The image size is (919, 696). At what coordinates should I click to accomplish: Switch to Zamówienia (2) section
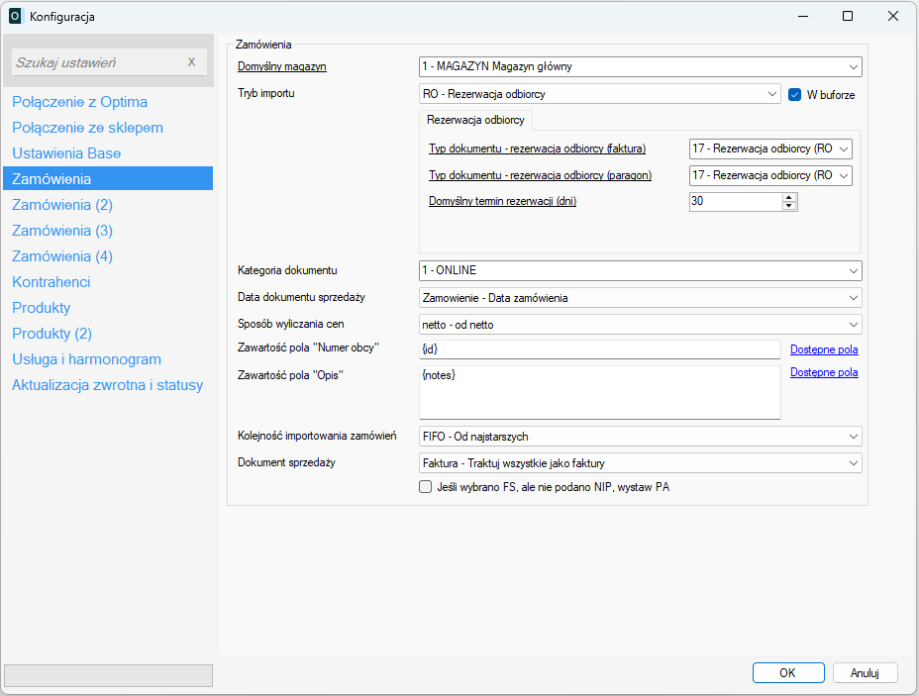pyautogui.click(x=62, y=205)
